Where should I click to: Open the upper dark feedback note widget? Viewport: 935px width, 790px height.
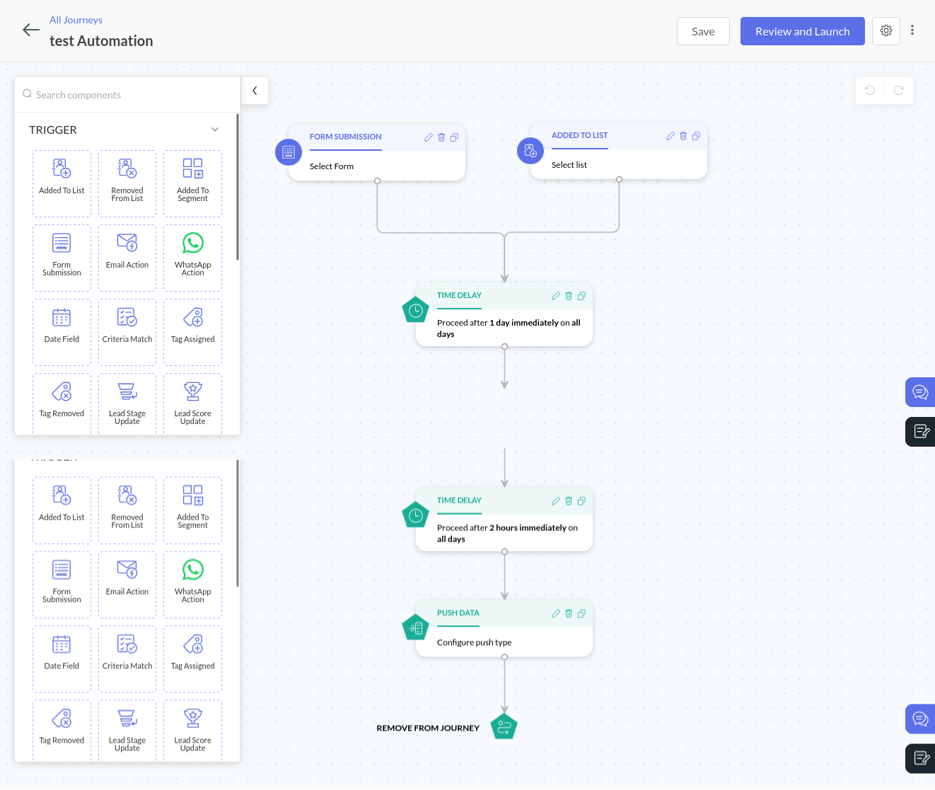click(x=920, y=431)
